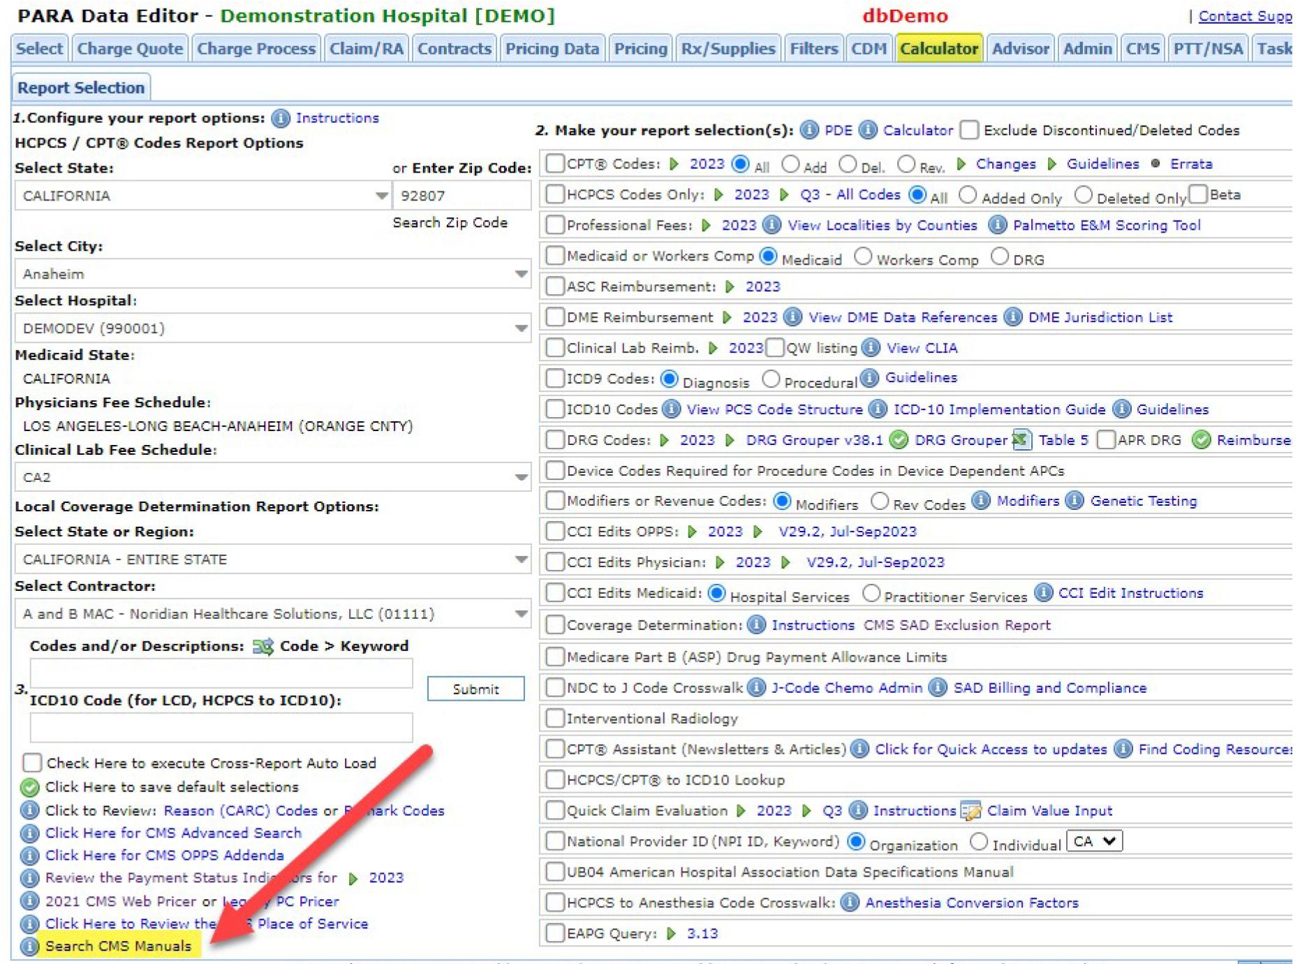Open the Select Contractor dropdown
Image resolution: width=1307 pixels, height=964 pixels.
272,614
